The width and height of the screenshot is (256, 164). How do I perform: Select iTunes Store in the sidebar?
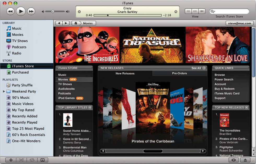click(27, 66)
